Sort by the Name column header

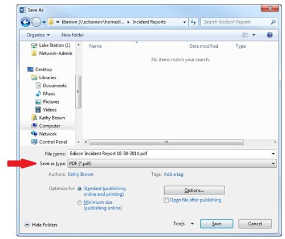click(95, 46)
